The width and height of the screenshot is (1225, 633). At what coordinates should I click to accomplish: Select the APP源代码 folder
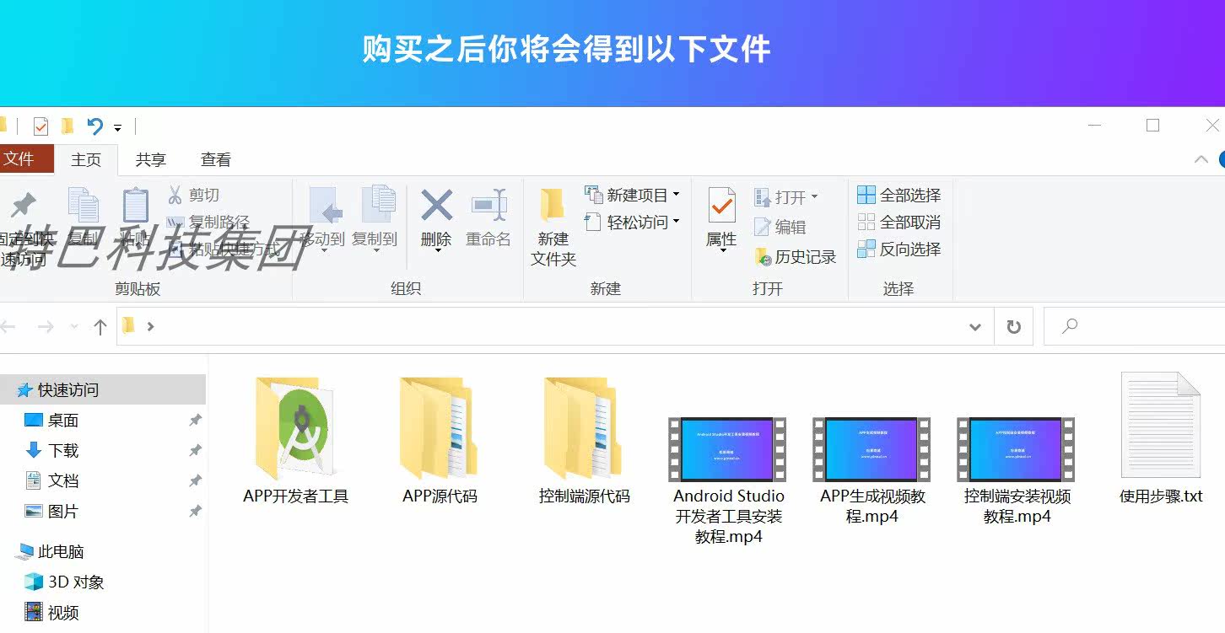440,441
